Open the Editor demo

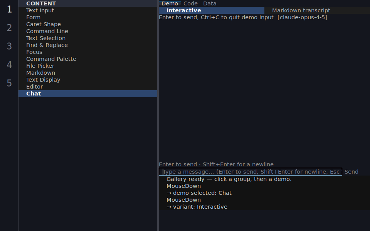tap(88, 87)
